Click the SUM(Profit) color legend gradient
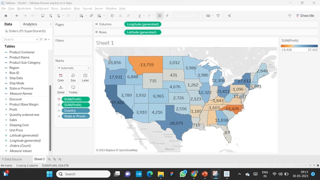The width and height of the screenshot is (320, 180). pos(299,46)
